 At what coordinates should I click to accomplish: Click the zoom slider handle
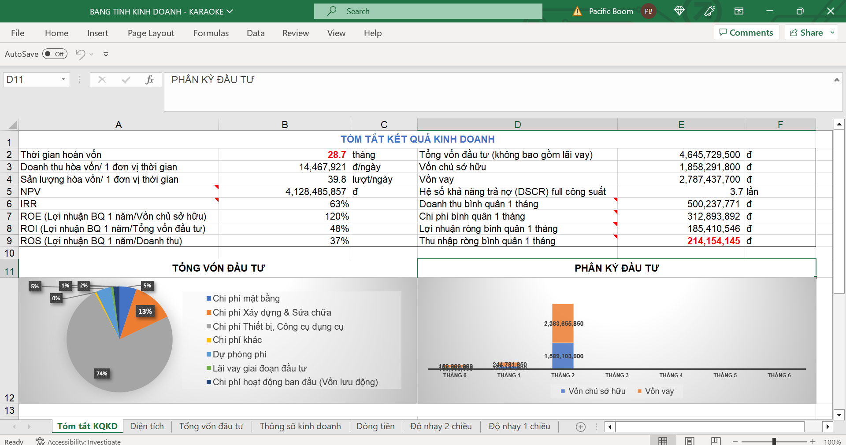click(x=774, y=441)
